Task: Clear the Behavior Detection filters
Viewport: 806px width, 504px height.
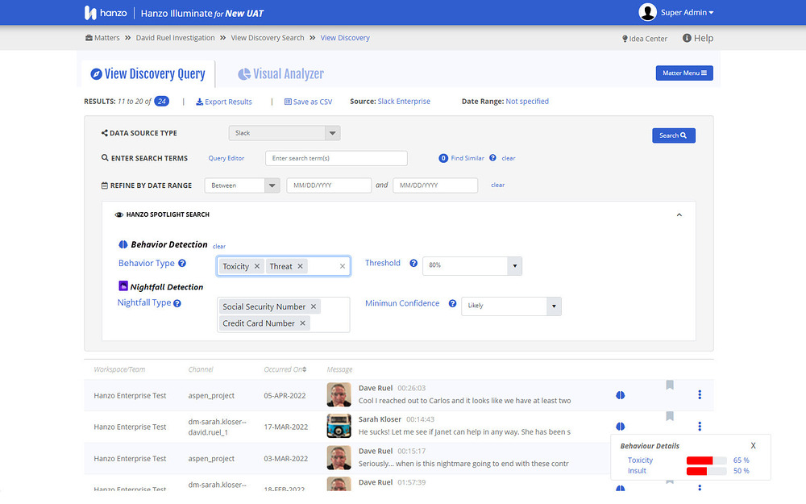Action: click(x=219, y=246)
